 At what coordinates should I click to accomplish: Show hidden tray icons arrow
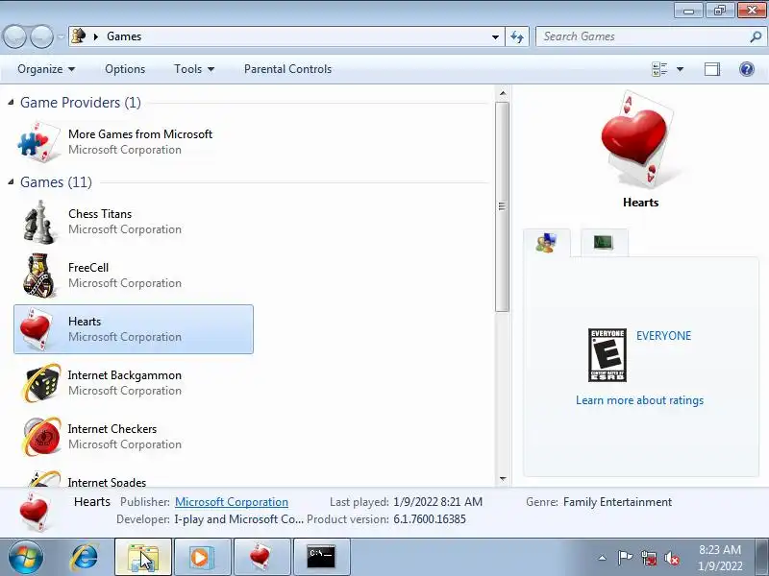[x=603, y=558]
